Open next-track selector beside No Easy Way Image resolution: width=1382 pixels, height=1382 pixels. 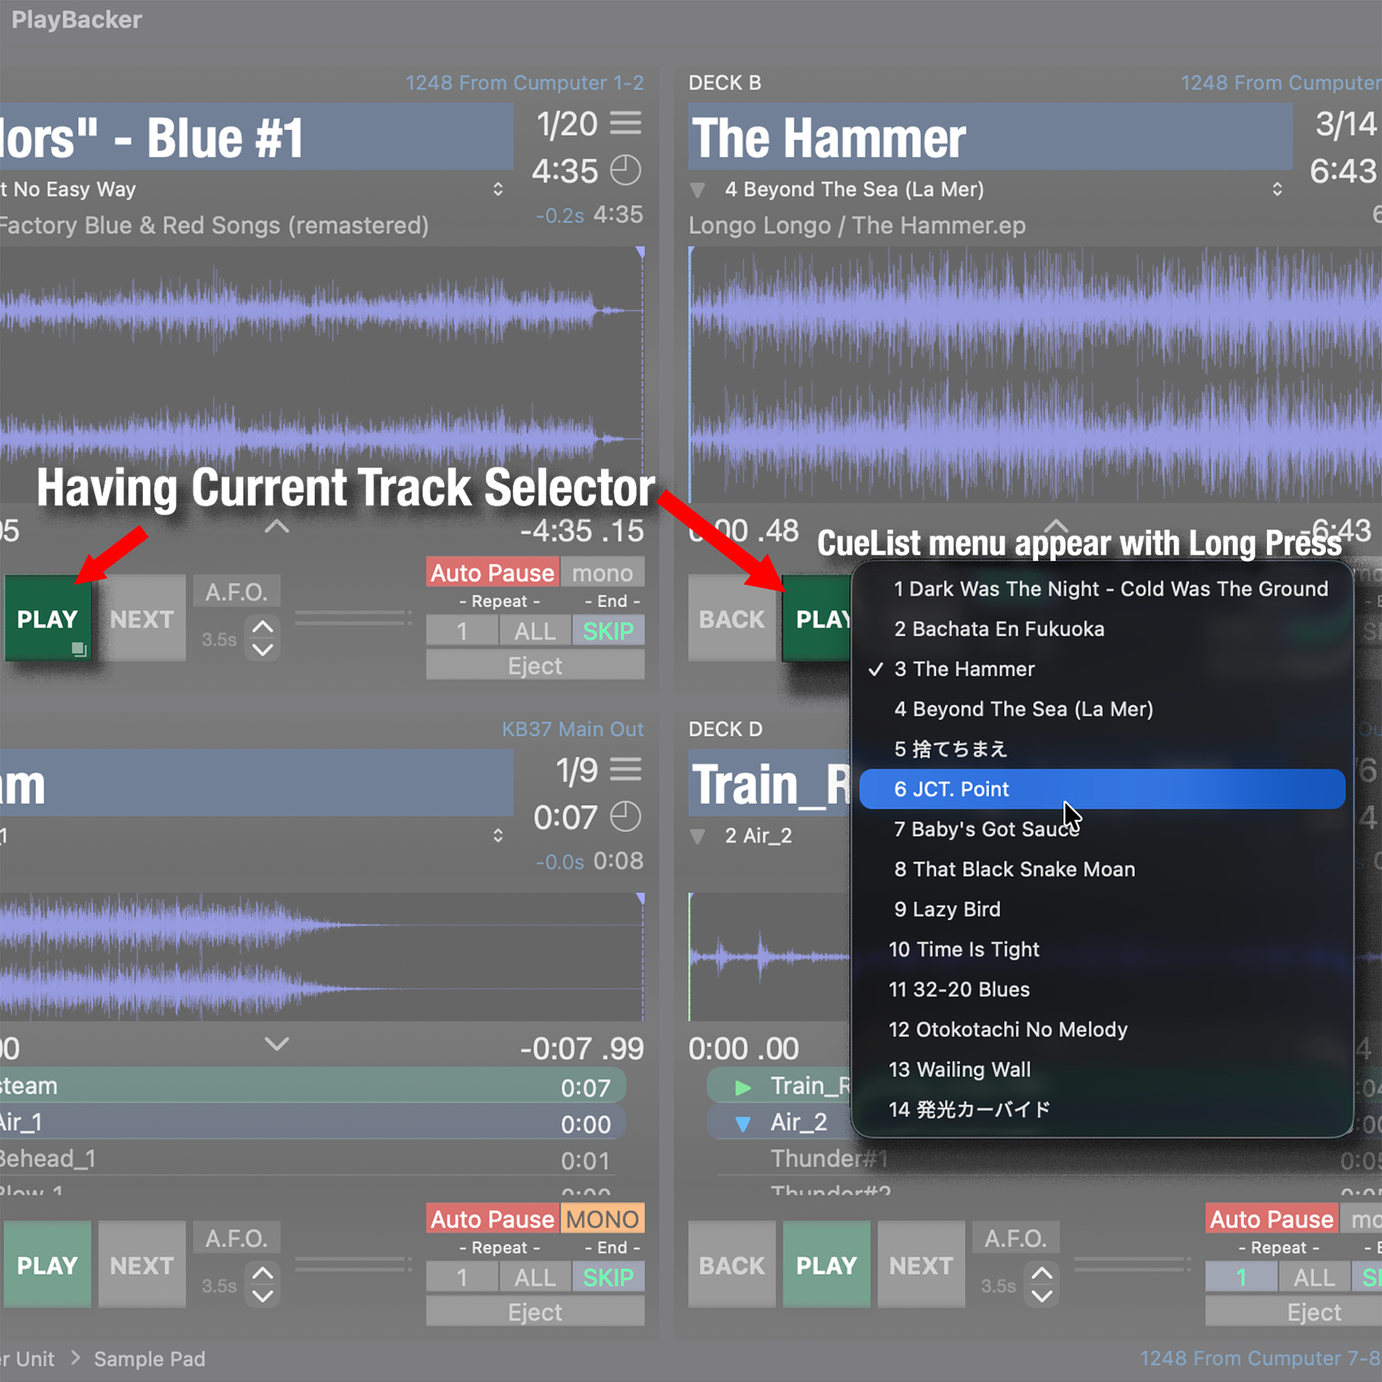(498, 190)
